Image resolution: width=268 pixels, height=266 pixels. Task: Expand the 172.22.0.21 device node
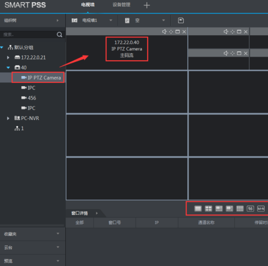[x=9, y=57]
